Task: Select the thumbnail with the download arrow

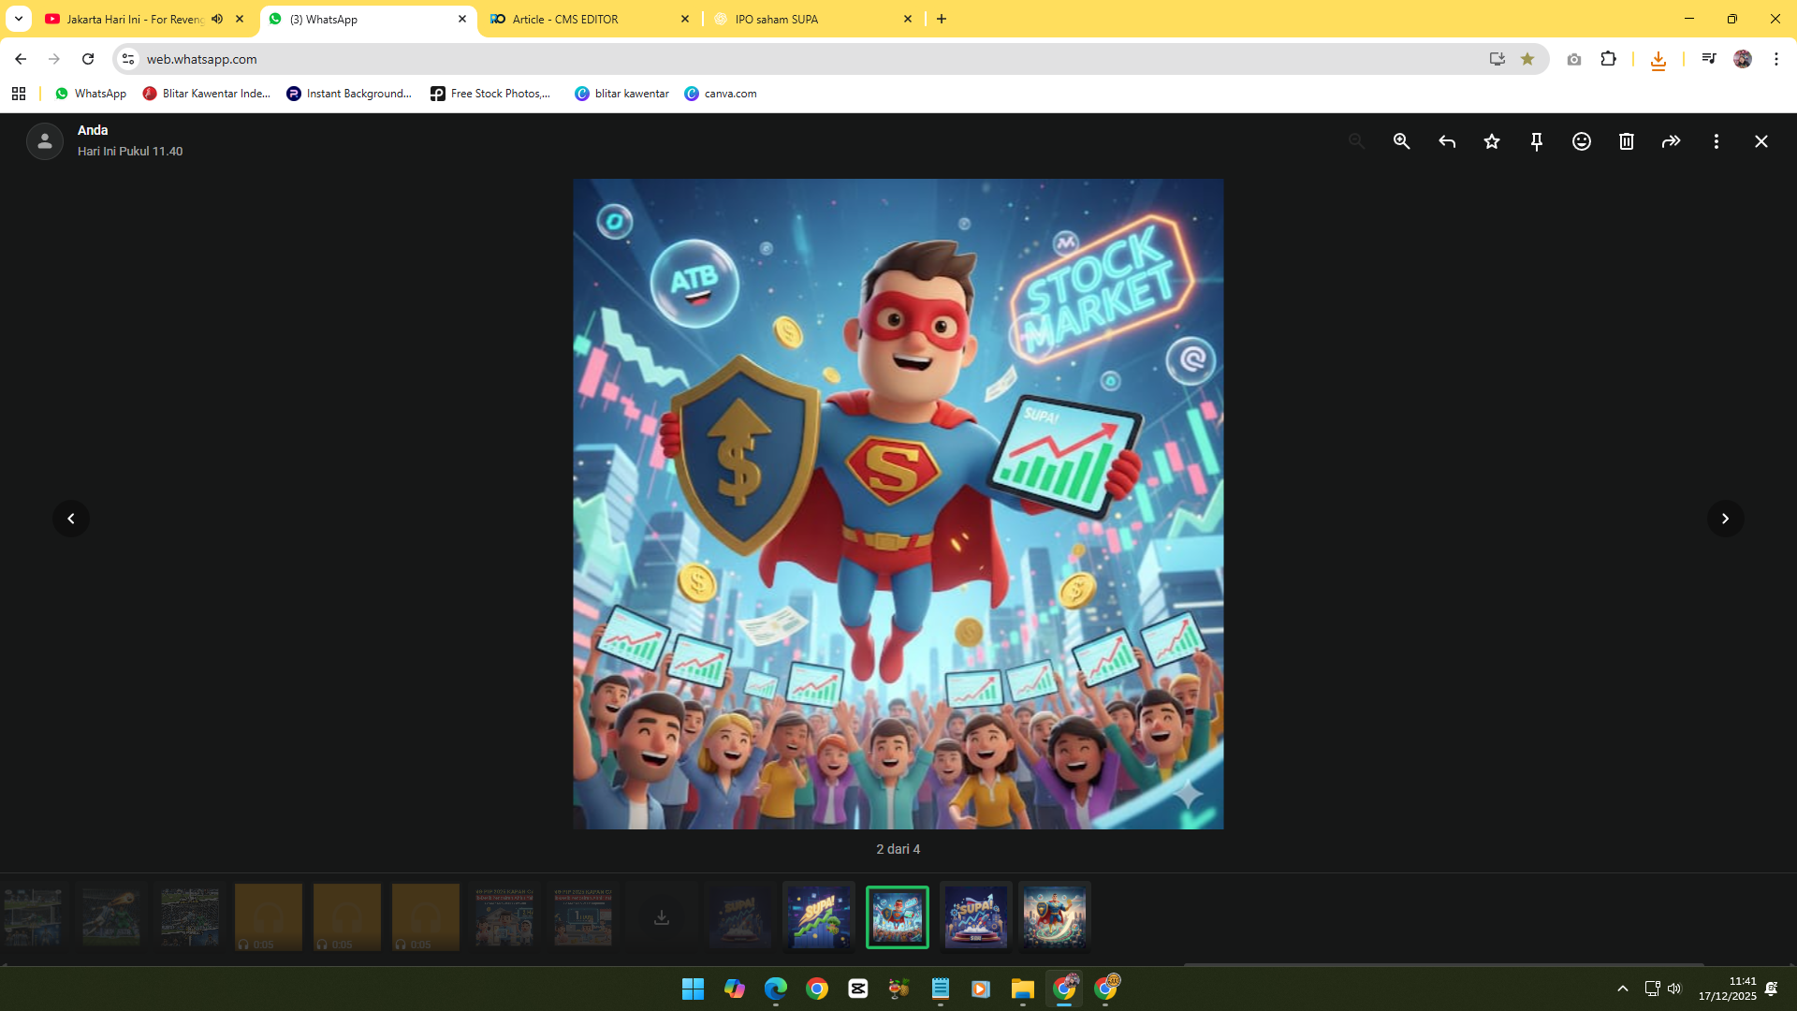Action: click(x=662, y=917)
